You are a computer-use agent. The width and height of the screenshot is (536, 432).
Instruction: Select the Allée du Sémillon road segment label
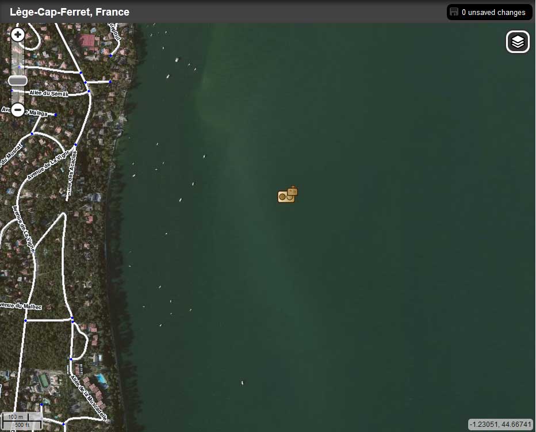(48, 93)
